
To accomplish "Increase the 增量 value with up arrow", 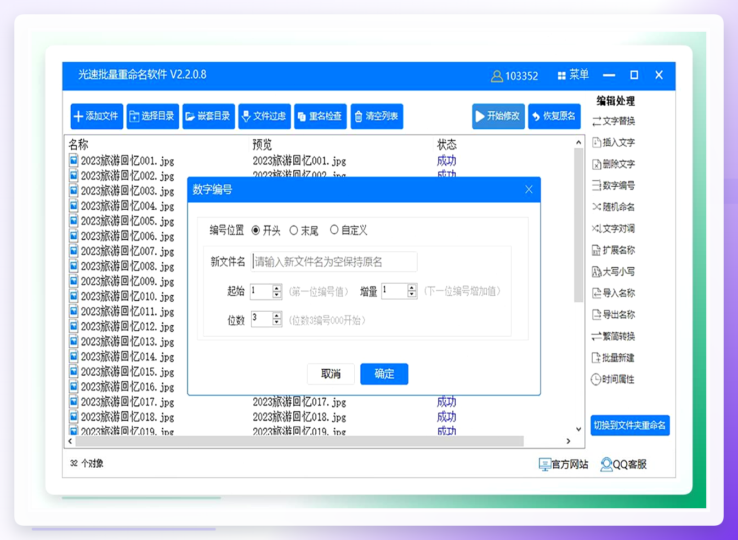I will point(412,288).
